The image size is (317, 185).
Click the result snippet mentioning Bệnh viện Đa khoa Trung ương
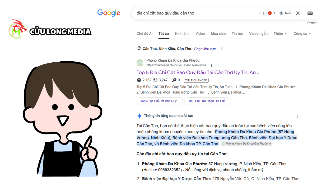(x=217, y=90)
